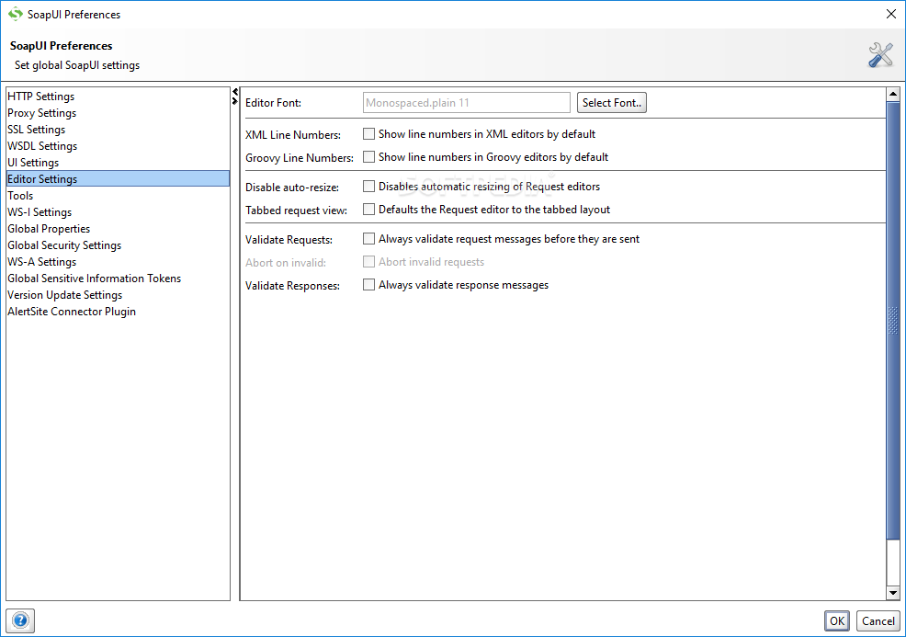Image resolution: width=906 pixels, height=637 pixels.
Task: Select WSDL Settings in list
Action: click(118, 146)
